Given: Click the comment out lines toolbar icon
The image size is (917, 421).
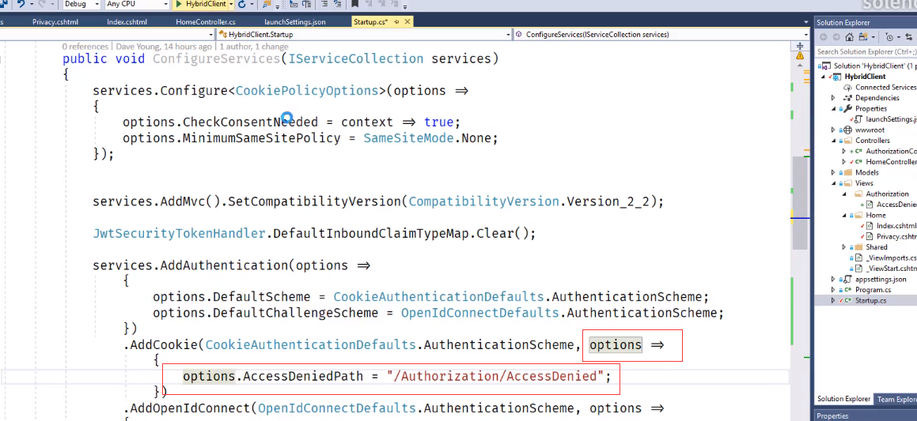Looking at the screenshot, I should tap(324, 4).
